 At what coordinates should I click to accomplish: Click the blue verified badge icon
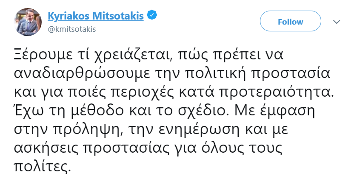click(x=152, y=15)
